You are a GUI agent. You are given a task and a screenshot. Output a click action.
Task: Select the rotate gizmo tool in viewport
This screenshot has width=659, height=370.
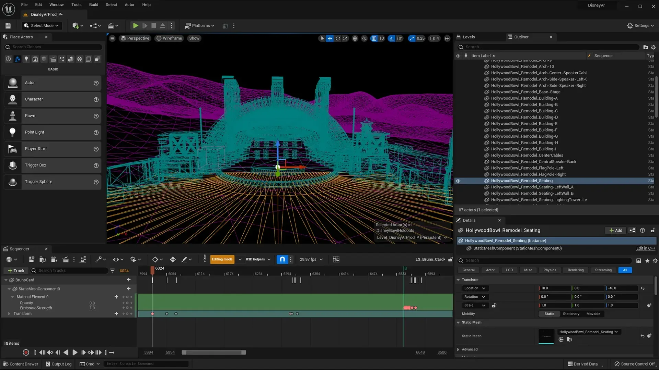[x=338, y=38]
